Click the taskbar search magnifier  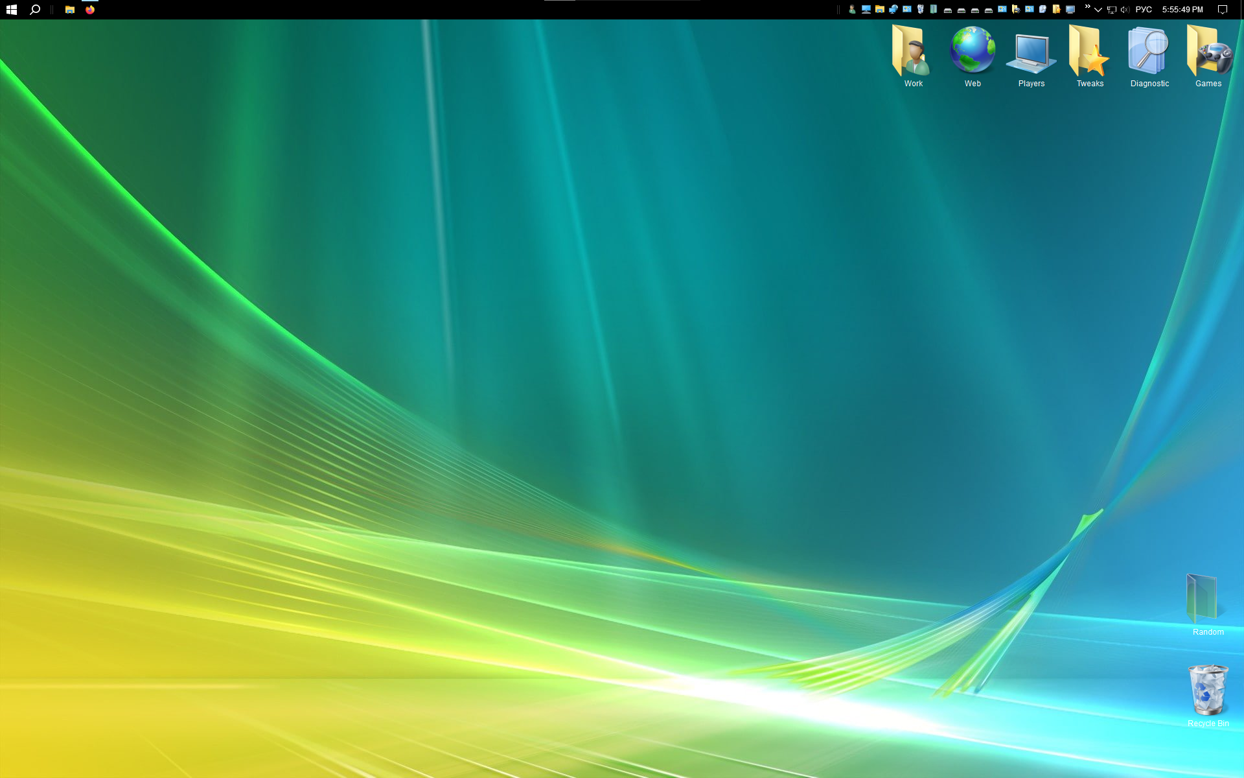coord(36,10)
